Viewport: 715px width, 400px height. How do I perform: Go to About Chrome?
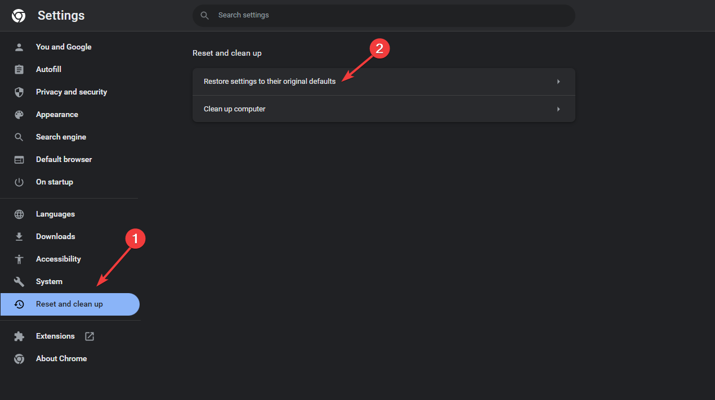[x=61, y=358]
